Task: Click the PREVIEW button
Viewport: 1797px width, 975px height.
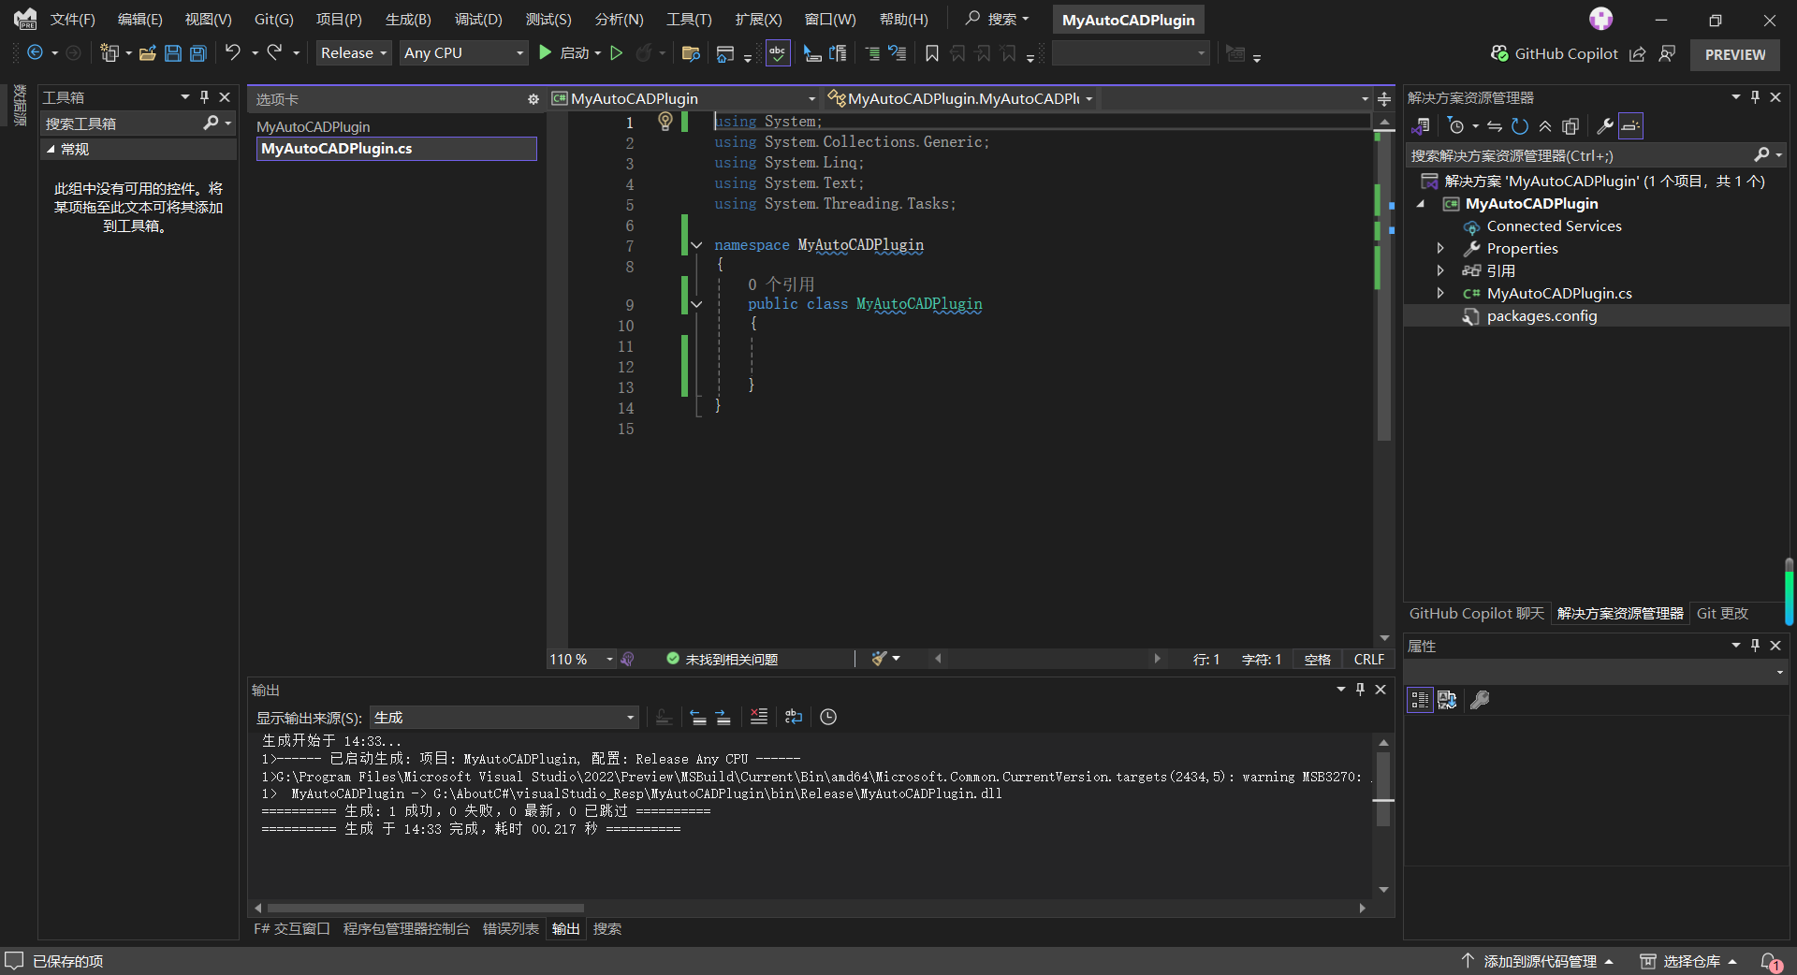Action: [1735, 54]
